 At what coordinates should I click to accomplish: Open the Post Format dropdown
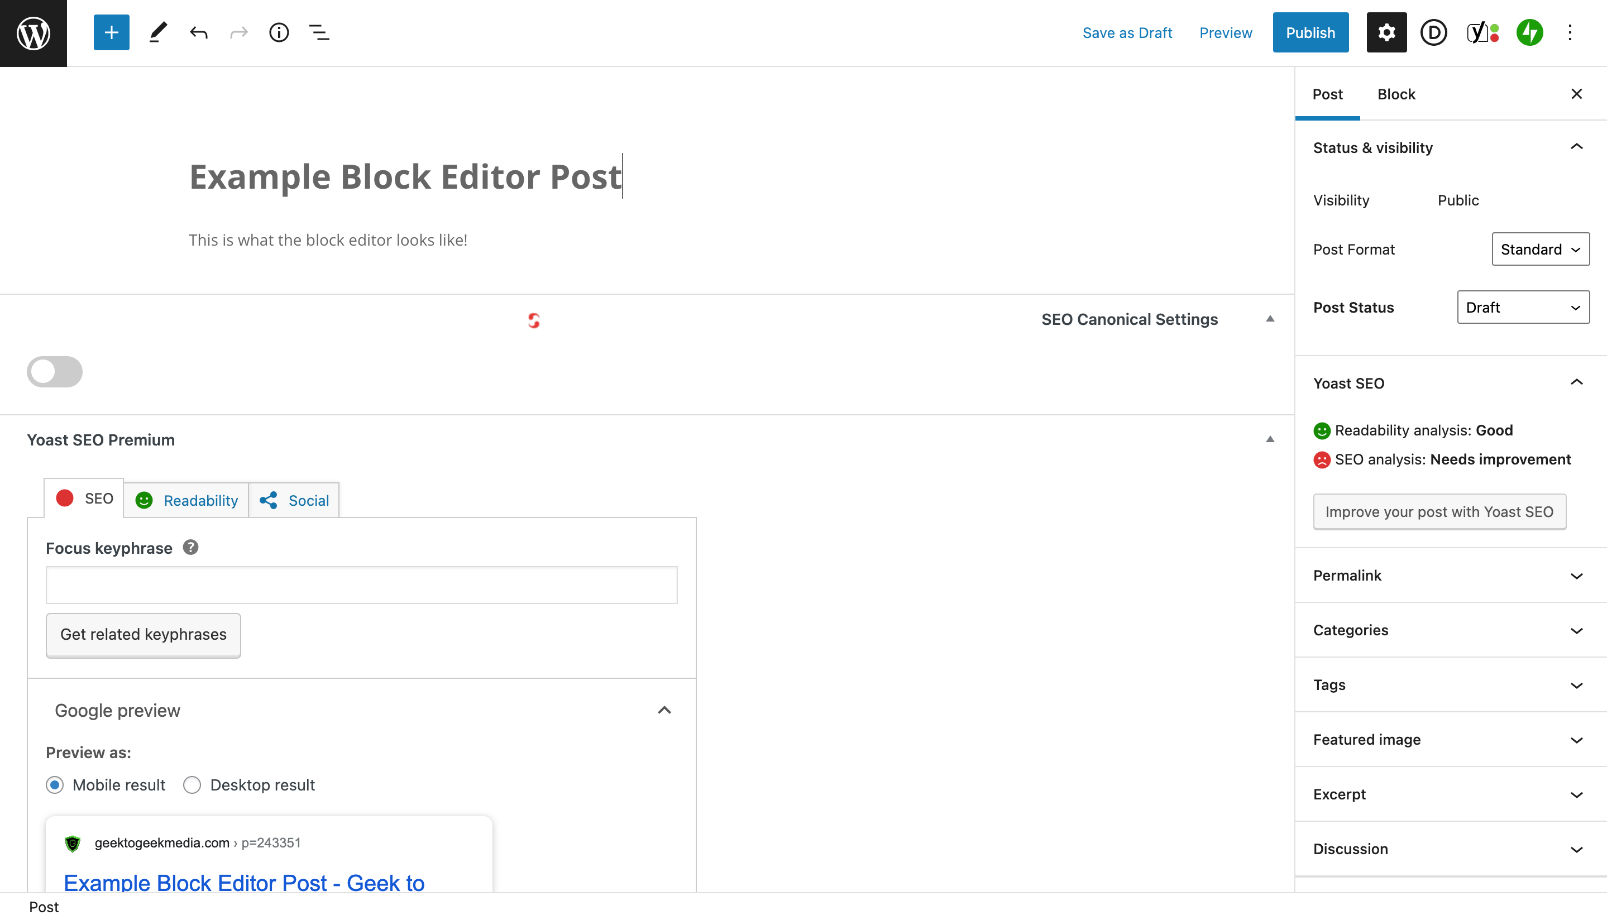pos(1540,249)
